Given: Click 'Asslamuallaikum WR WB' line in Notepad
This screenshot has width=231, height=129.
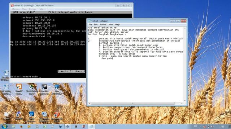Looking at the screenshot, I should click(x=102, y=28).
